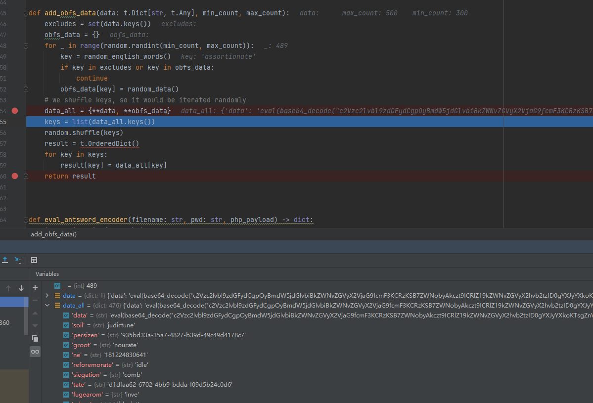
Task: Remove the breakpoint on the return result line
Action: coord(15,176)
